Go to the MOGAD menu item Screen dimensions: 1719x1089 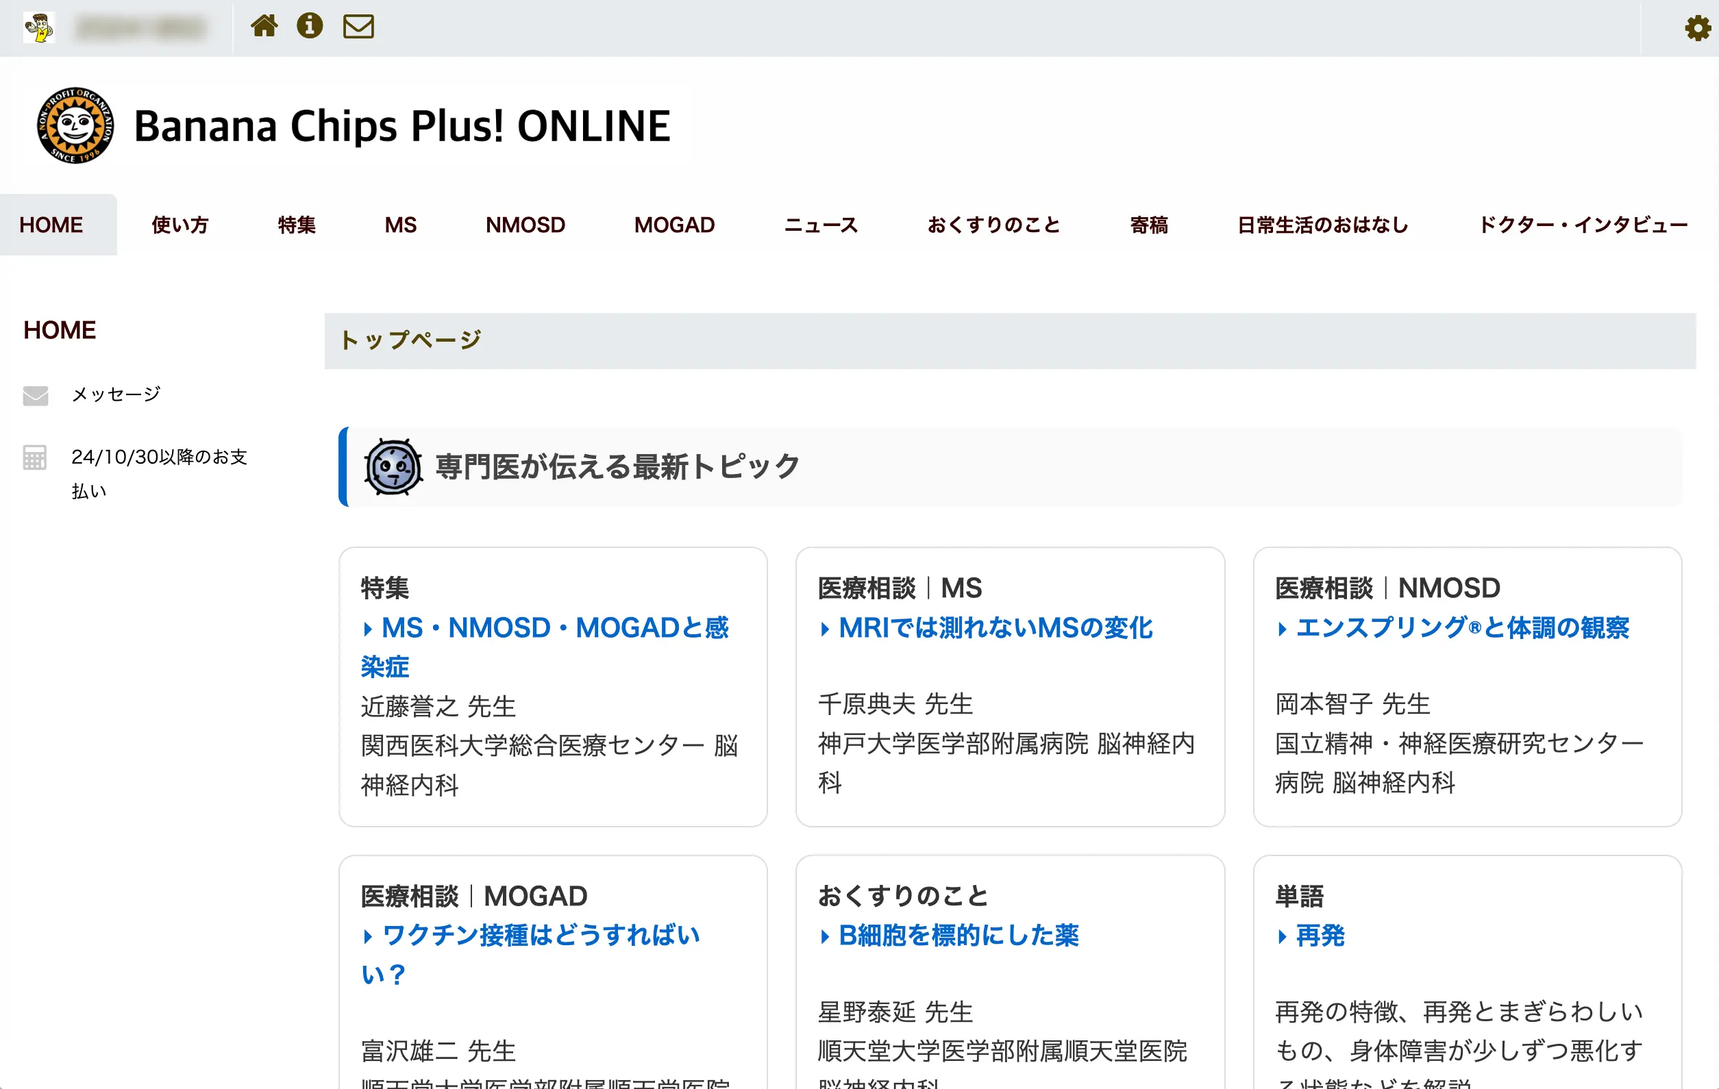[674, 225]
